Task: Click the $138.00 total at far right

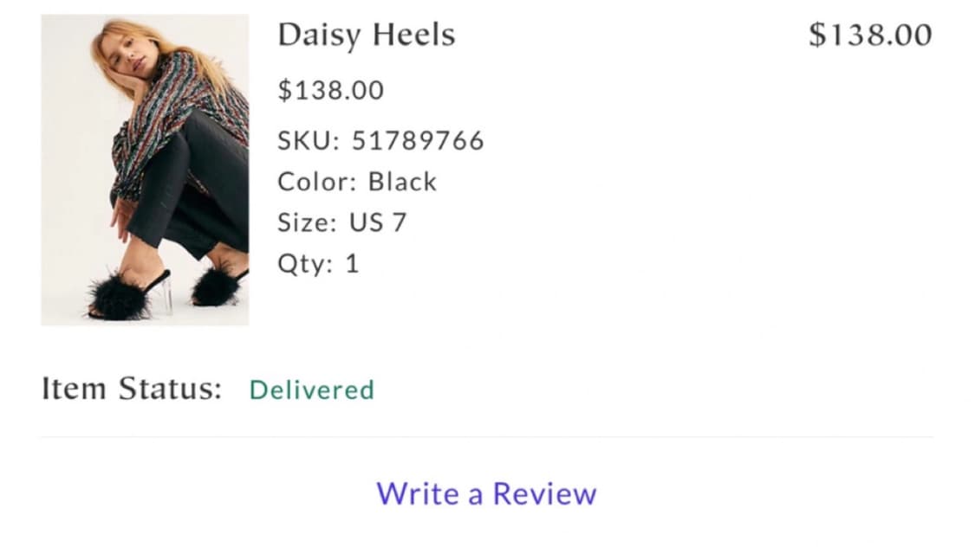Action: [869, 35]
